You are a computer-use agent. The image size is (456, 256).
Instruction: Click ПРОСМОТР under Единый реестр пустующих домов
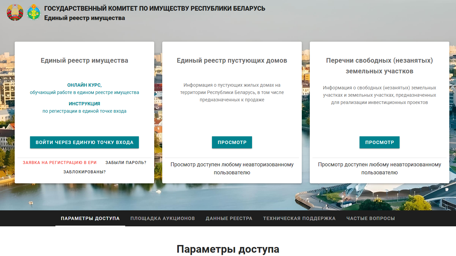(232, 142)
